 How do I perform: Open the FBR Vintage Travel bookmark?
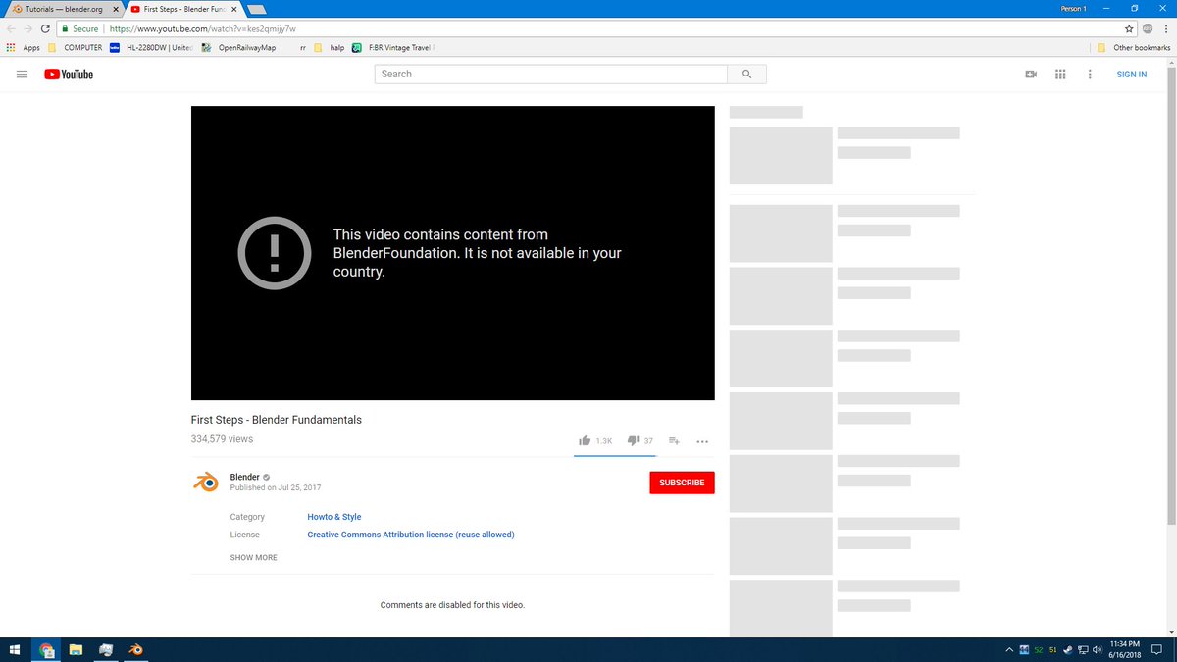point(393,47)
